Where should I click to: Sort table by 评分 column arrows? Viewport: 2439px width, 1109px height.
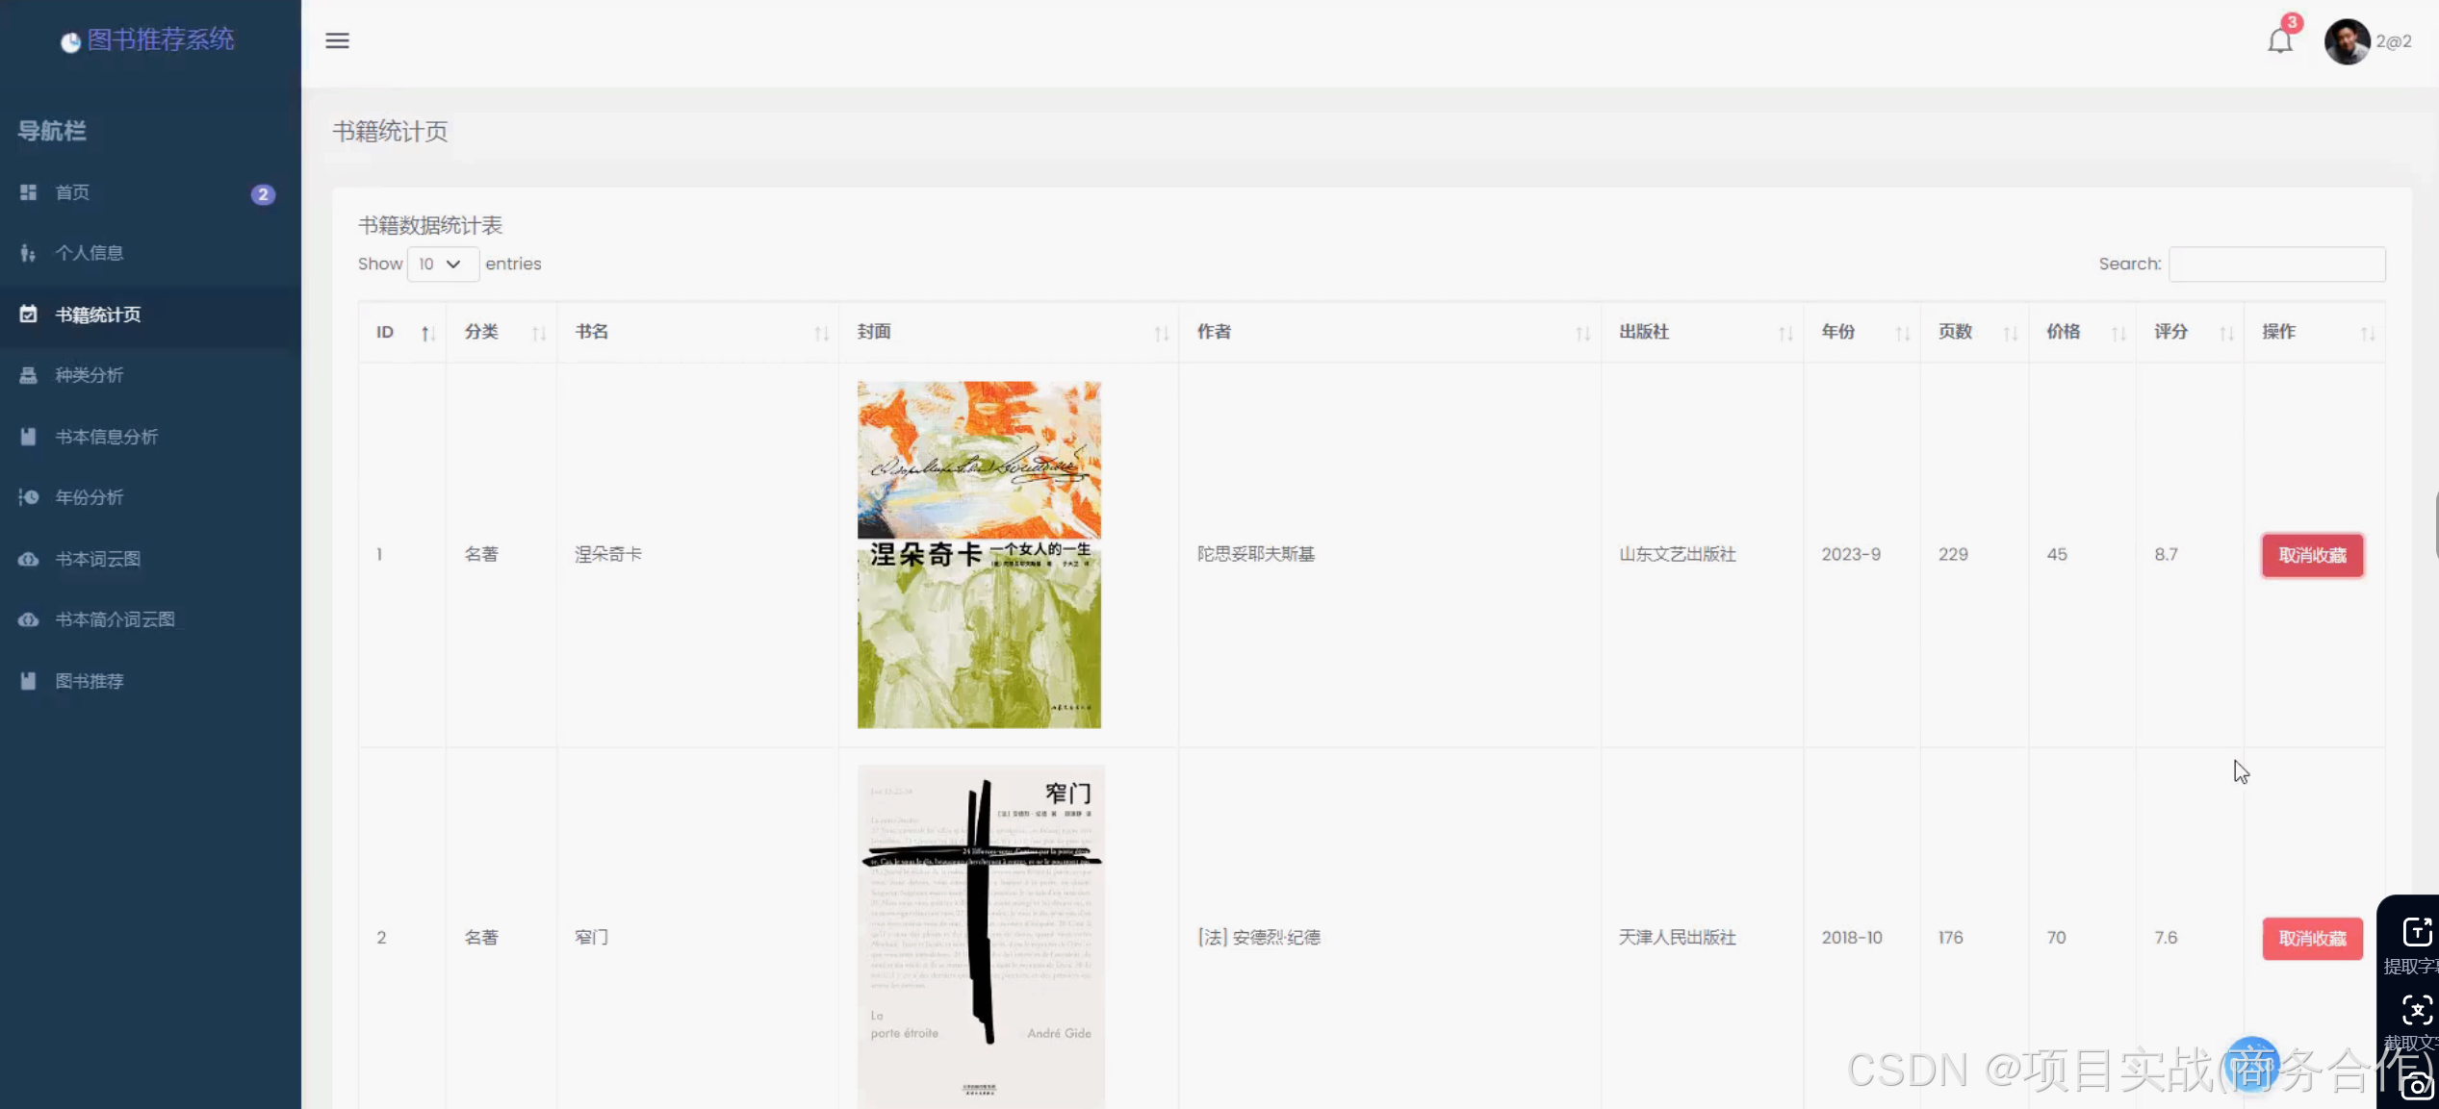tap(2225, 333)
